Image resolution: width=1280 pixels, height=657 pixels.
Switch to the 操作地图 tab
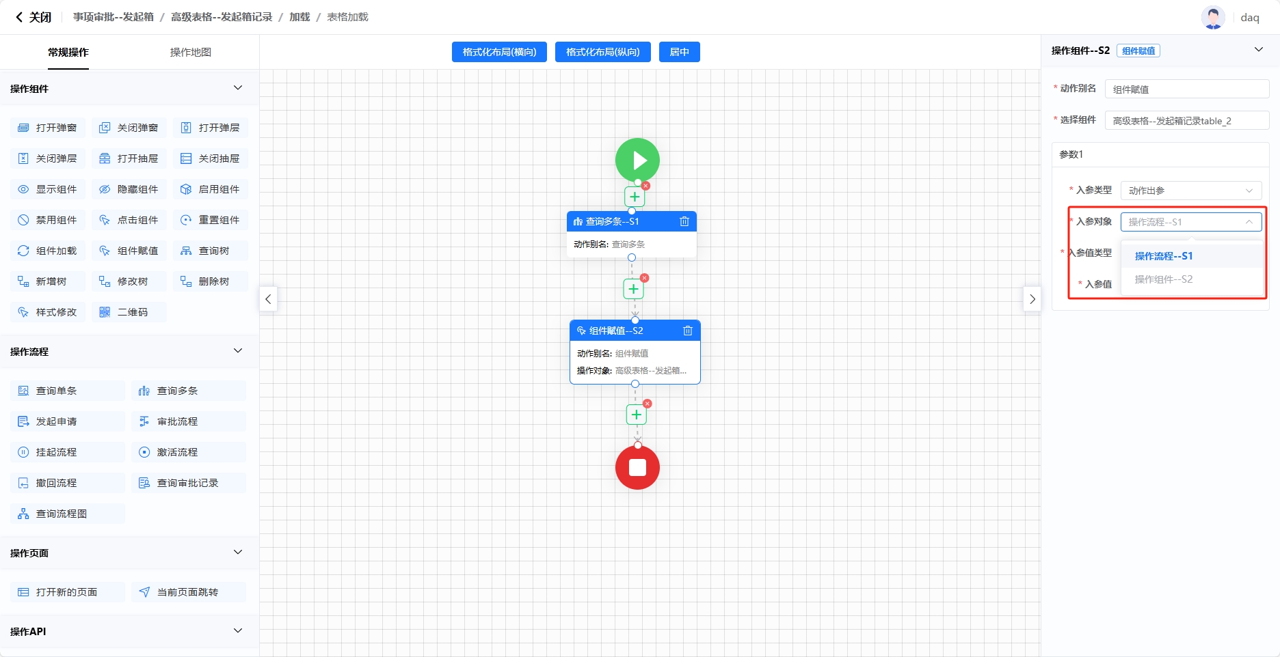[190, 53]
